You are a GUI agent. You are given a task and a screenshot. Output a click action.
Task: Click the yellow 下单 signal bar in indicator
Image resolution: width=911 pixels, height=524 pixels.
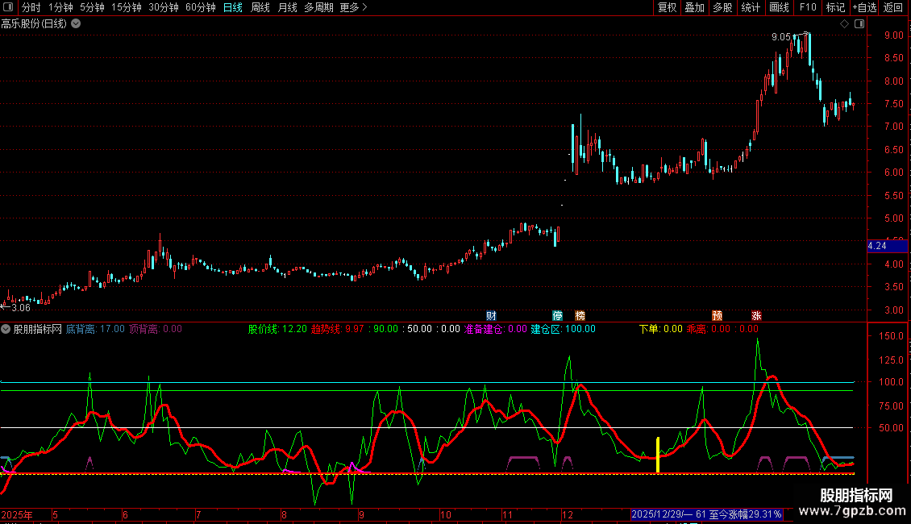pyautogui.click(x=658, y=455)
